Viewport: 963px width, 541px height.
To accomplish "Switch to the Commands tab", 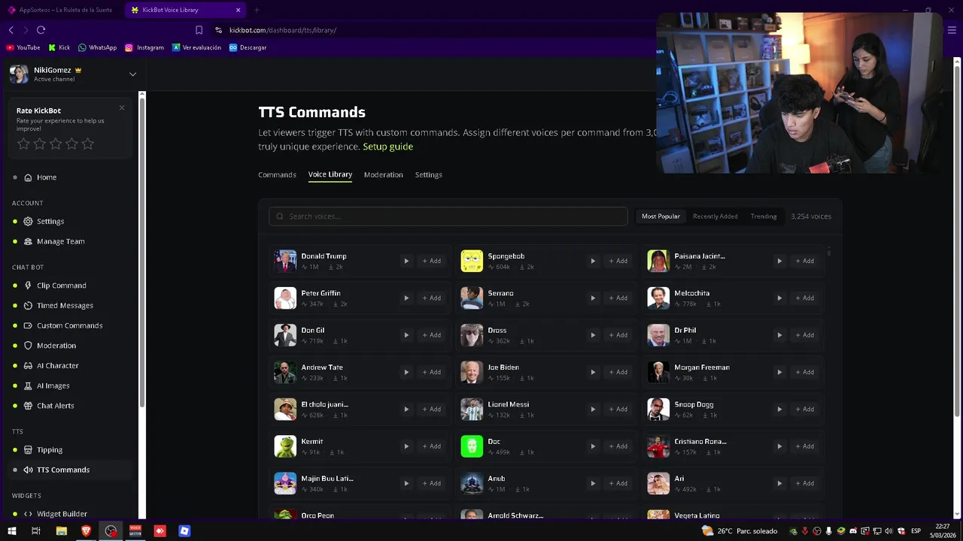I will 277,175.
